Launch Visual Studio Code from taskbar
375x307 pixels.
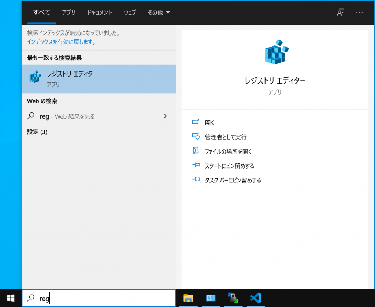click(x=256, y=298)
